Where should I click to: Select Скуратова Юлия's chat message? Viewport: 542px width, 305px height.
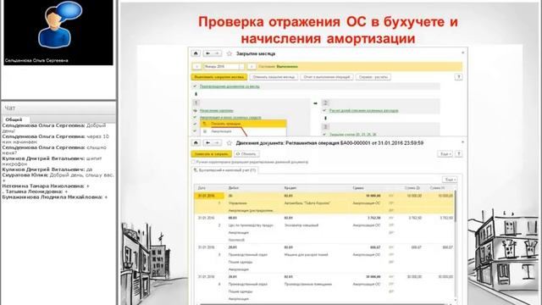(58, 177)
